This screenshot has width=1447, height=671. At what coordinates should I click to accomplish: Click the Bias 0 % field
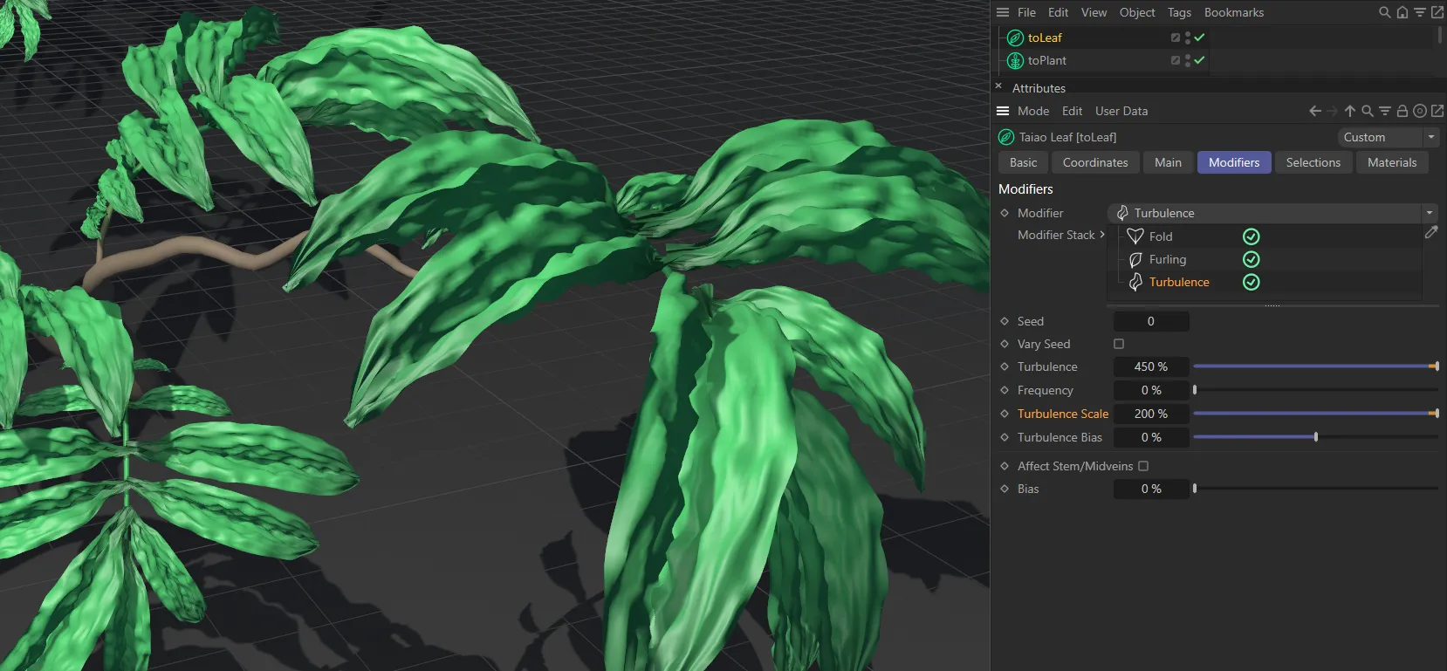(1151, 489)
